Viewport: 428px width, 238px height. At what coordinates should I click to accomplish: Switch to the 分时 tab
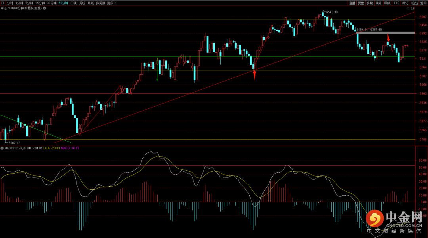tap(10, 3)
